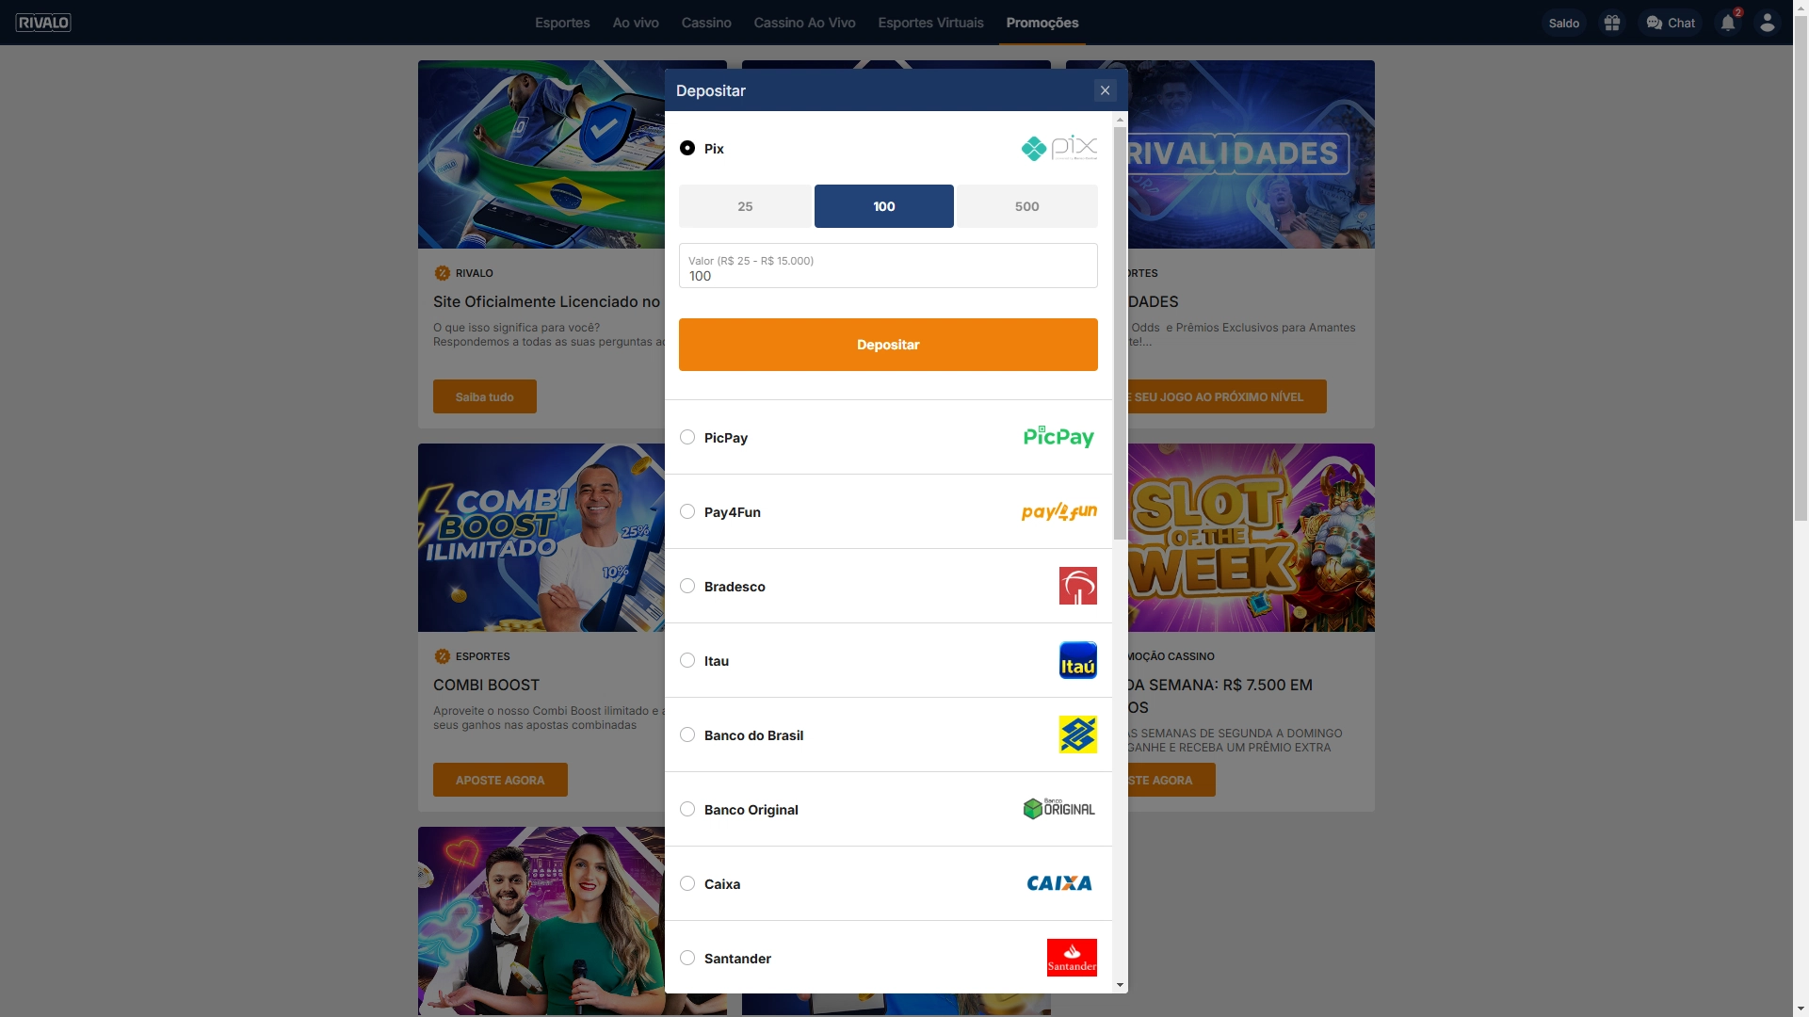Screen dimensions: 1809x1017
Task: Select the 100 preset amount swatch
Action: point(884,206)
